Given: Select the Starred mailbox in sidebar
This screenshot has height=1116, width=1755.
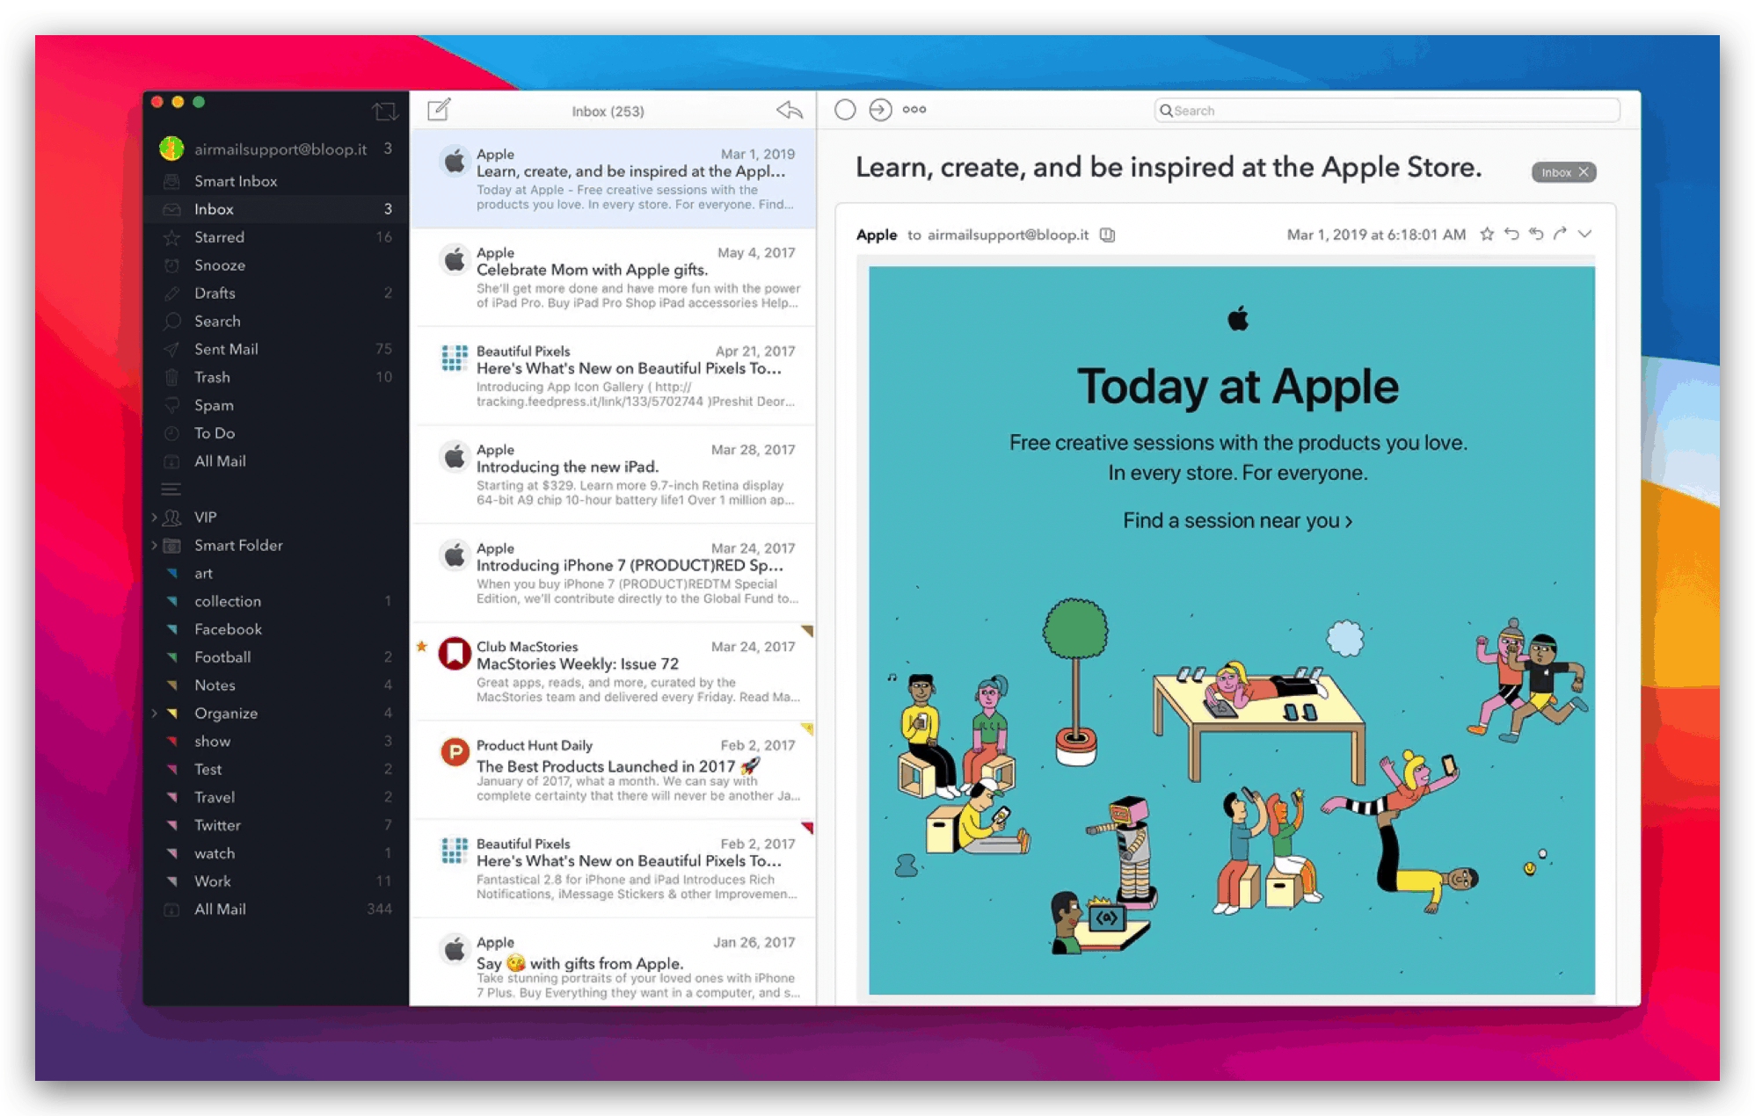Looking at the screenshot, I should point(219,237).
